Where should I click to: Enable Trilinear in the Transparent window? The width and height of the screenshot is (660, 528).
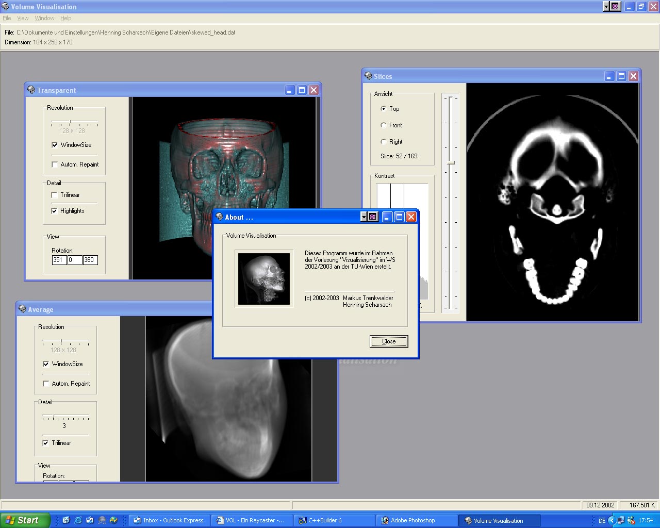(x=55, y=195)
